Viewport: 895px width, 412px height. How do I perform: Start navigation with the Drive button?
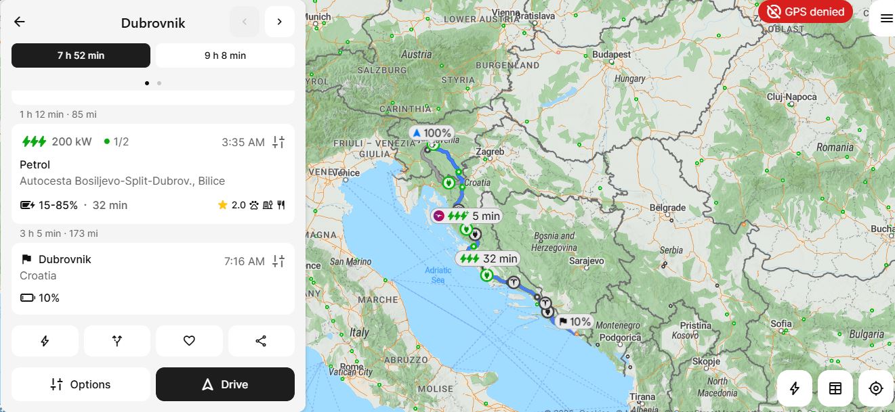(x=225, y=384)
